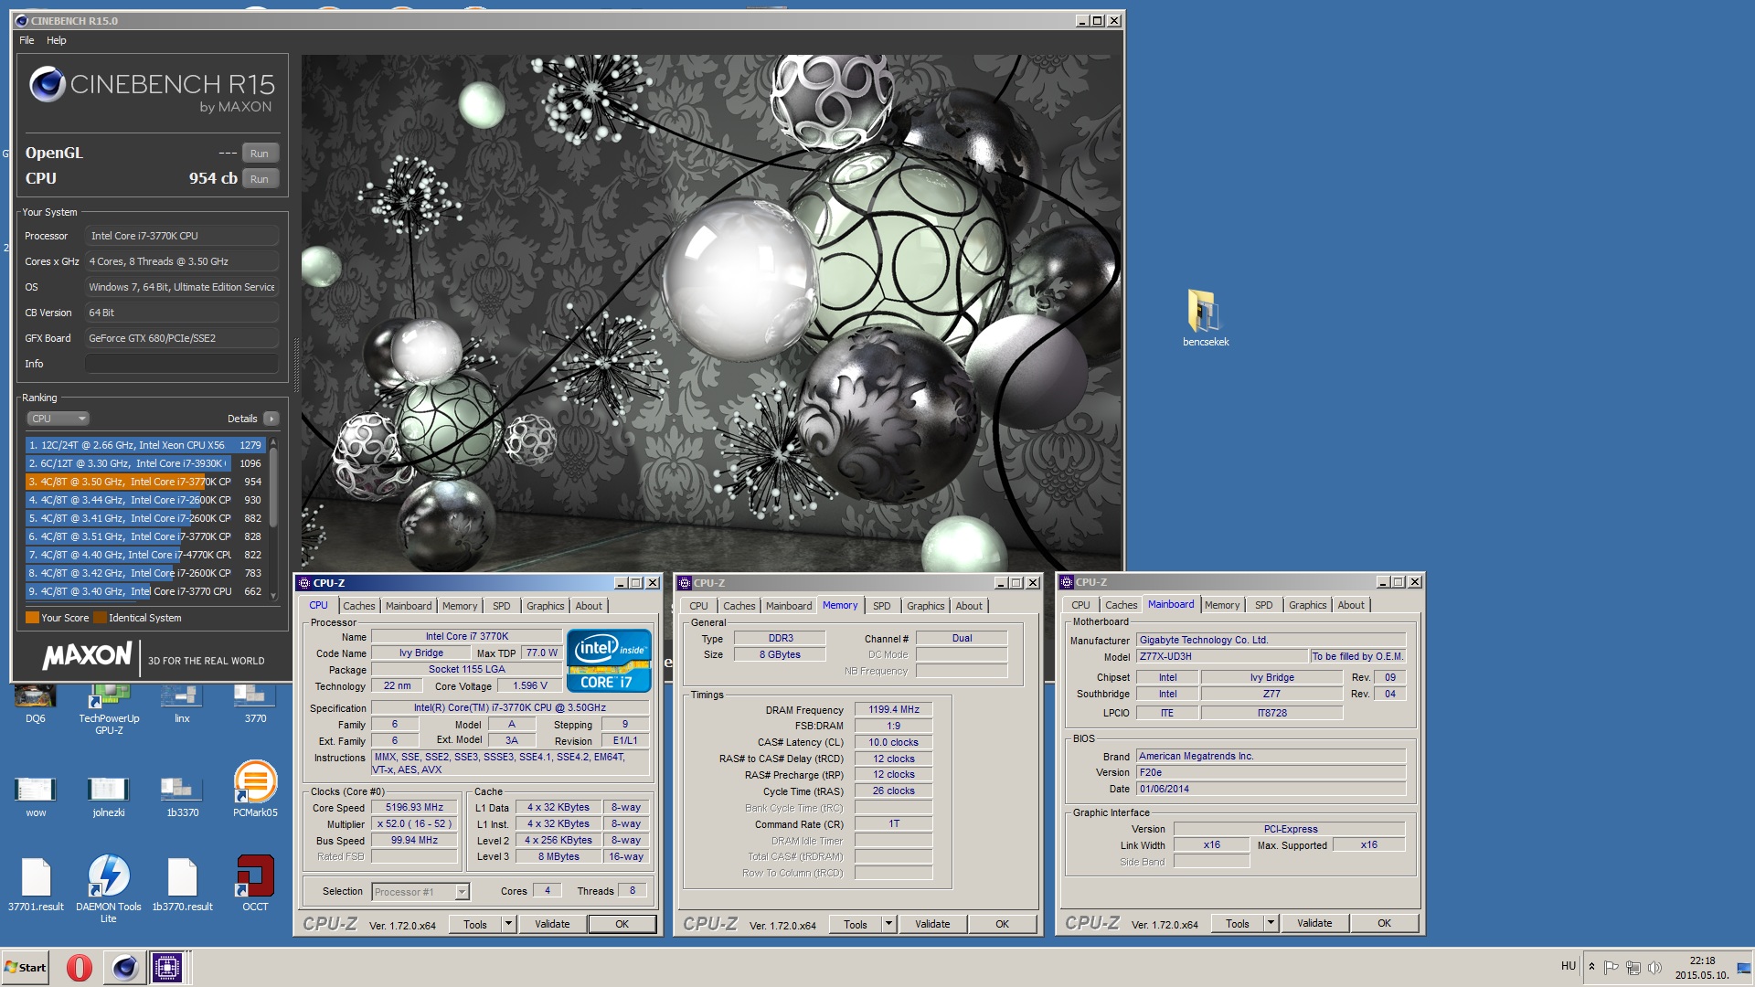Click Tools button in Mainboard CPU-Z window

click(1238, 923)
